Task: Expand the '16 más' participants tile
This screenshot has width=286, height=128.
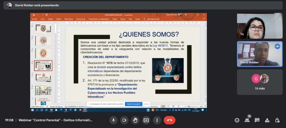Action: 260,82
